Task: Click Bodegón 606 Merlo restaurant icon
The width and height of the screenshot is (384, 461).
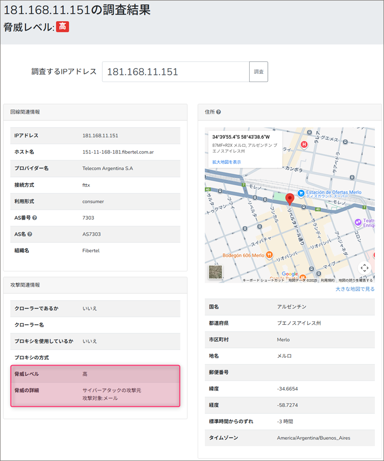Action: tap(269, 254)
